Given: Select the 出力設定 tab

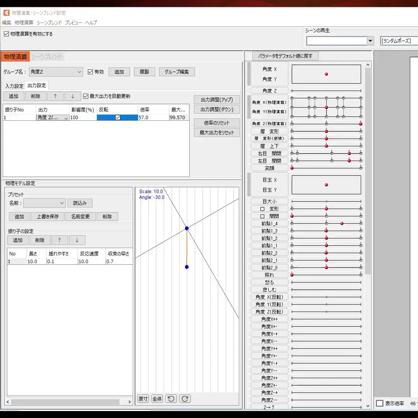Looking at the screenshot, I should pos(37,86).
